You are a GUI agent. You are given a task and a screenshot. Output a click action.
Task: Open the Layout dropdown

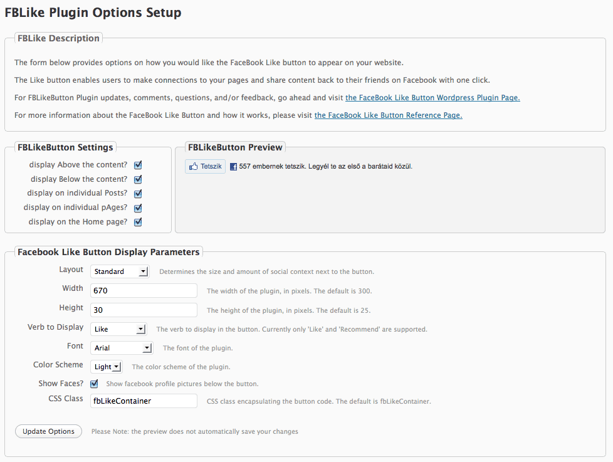[120, 271]
